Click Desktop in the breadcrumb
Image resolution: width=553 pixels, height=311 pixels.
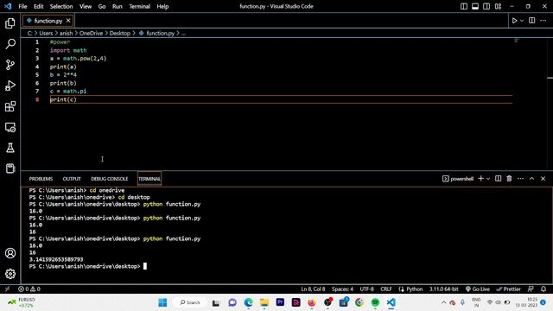pos(120,33)
